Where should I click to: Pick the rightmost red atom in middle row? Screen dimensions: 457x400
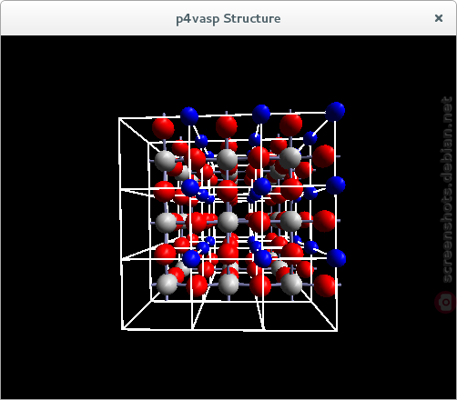tap(324, 221)
